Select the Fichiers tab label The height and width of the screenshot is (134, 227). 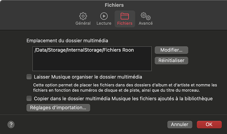point(125,23)
